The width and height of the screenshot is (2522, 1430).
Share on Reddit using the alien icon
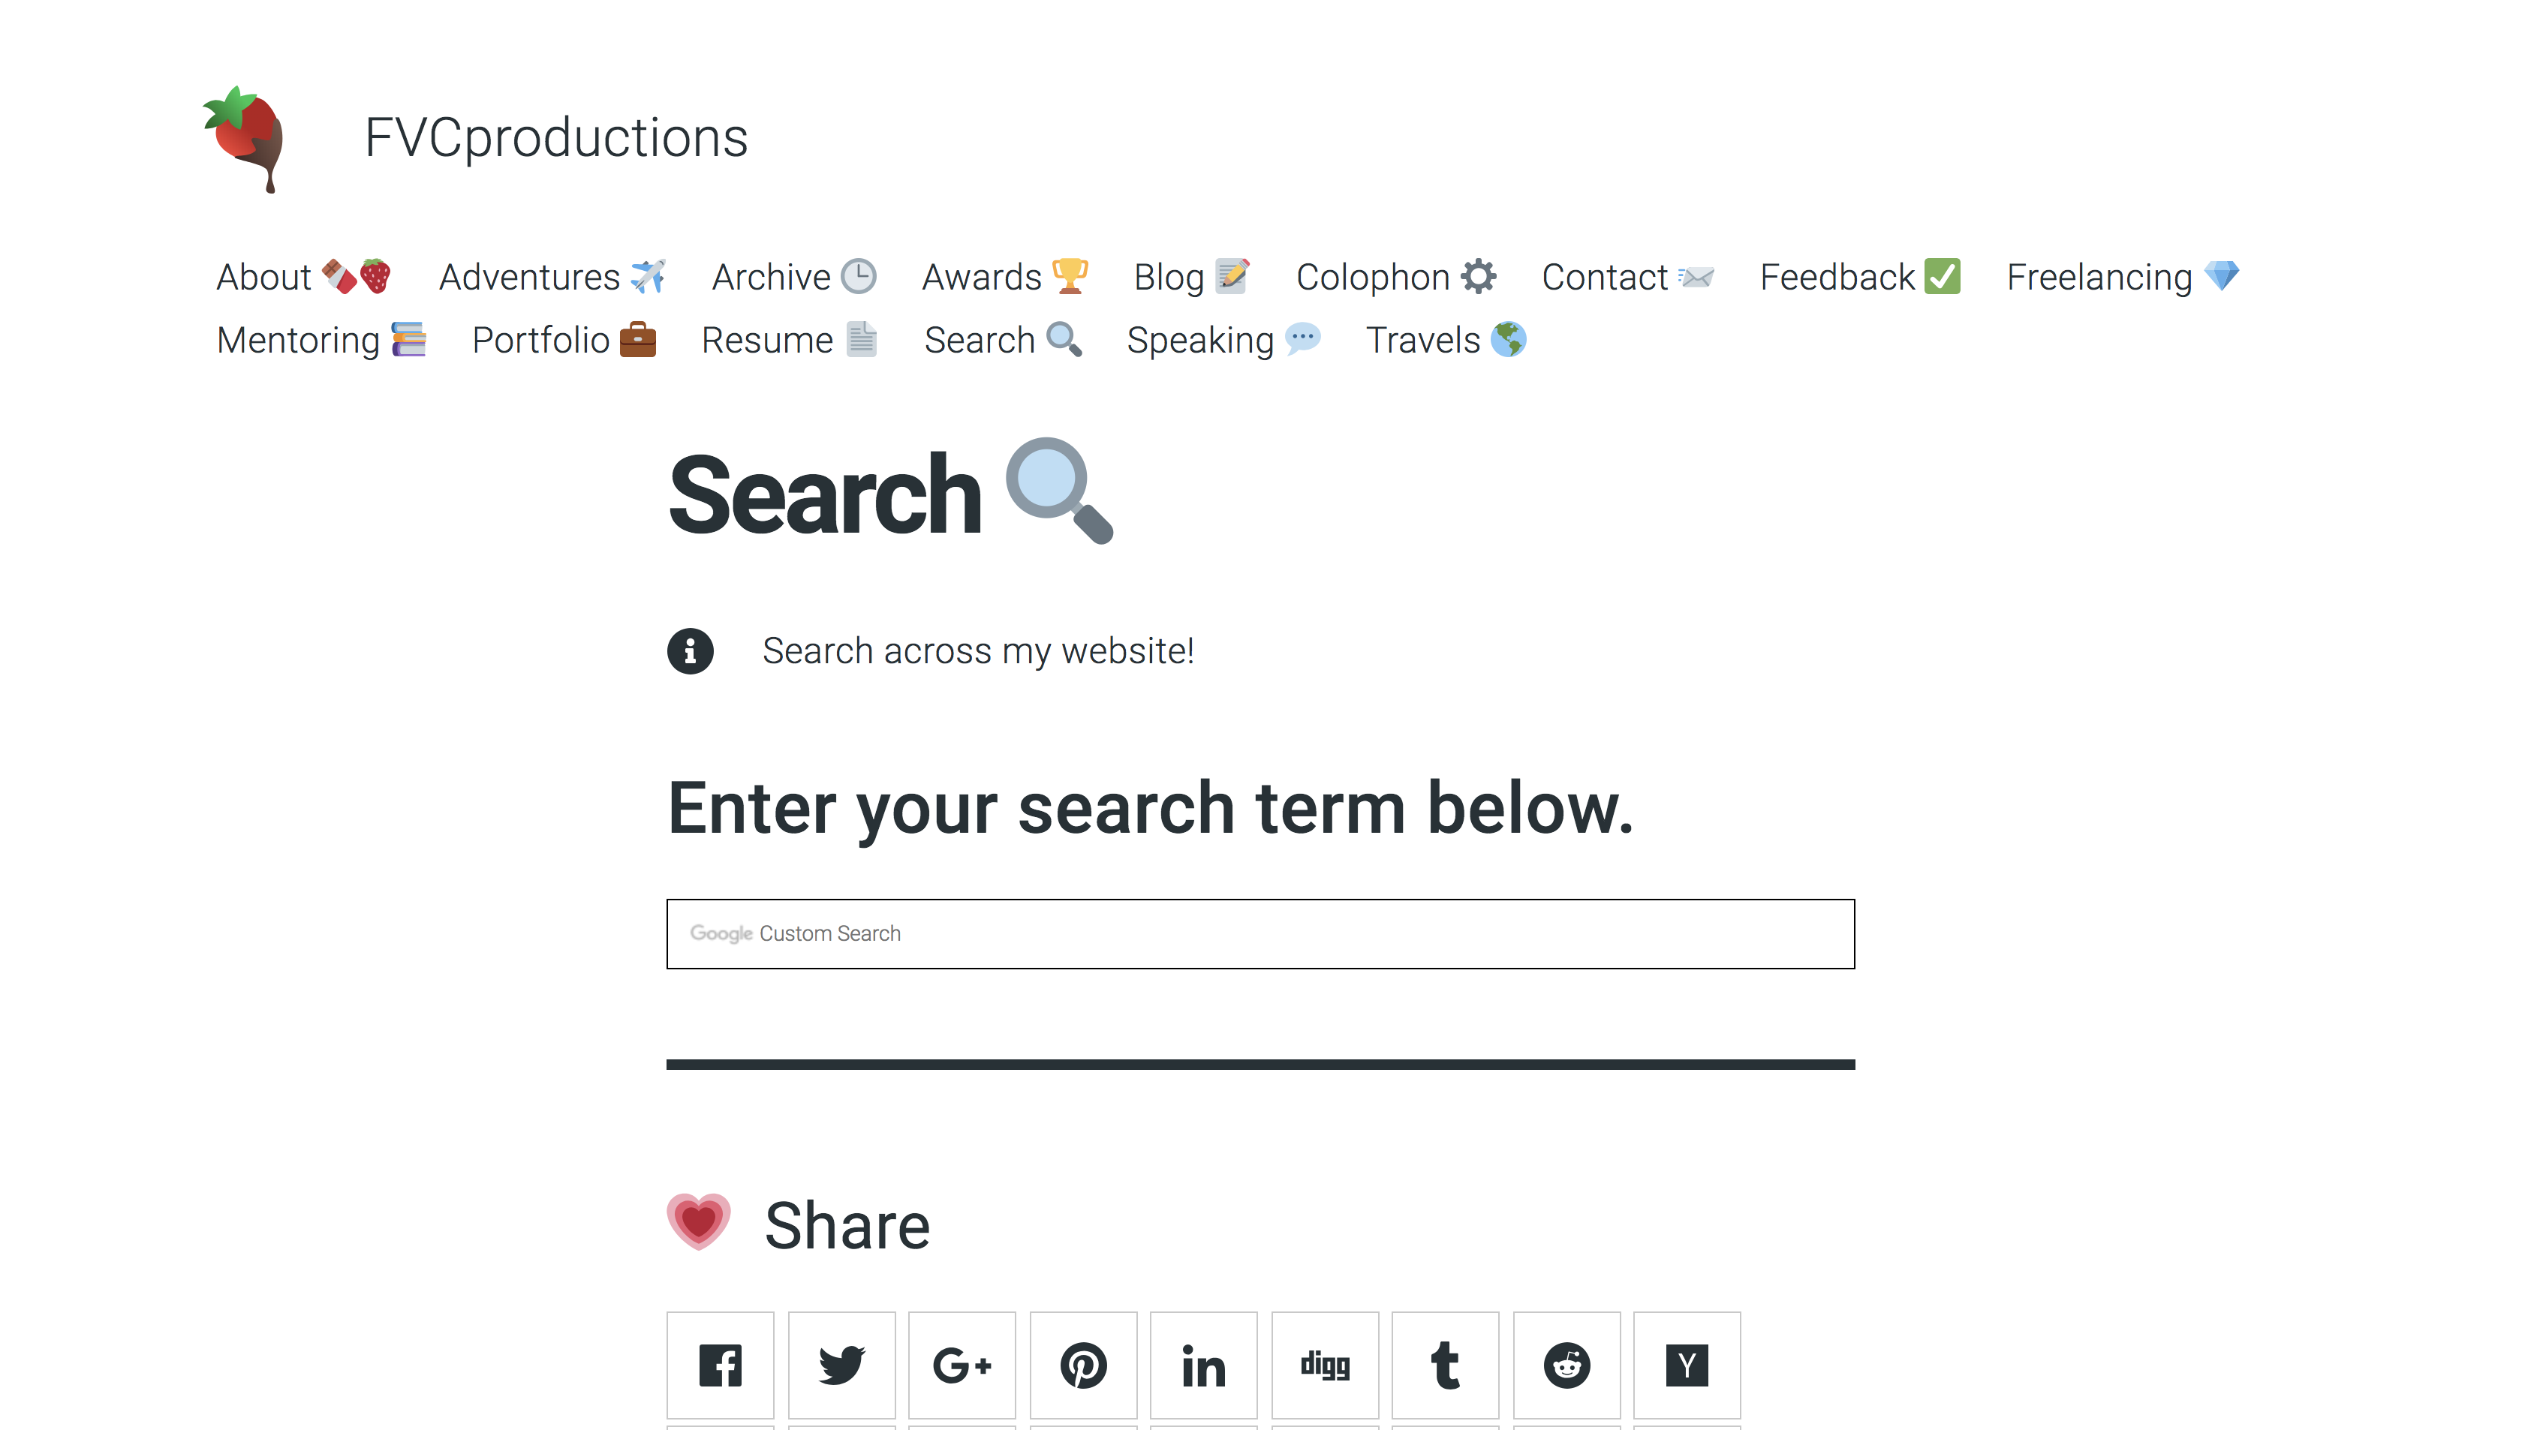point(1566,1364)
